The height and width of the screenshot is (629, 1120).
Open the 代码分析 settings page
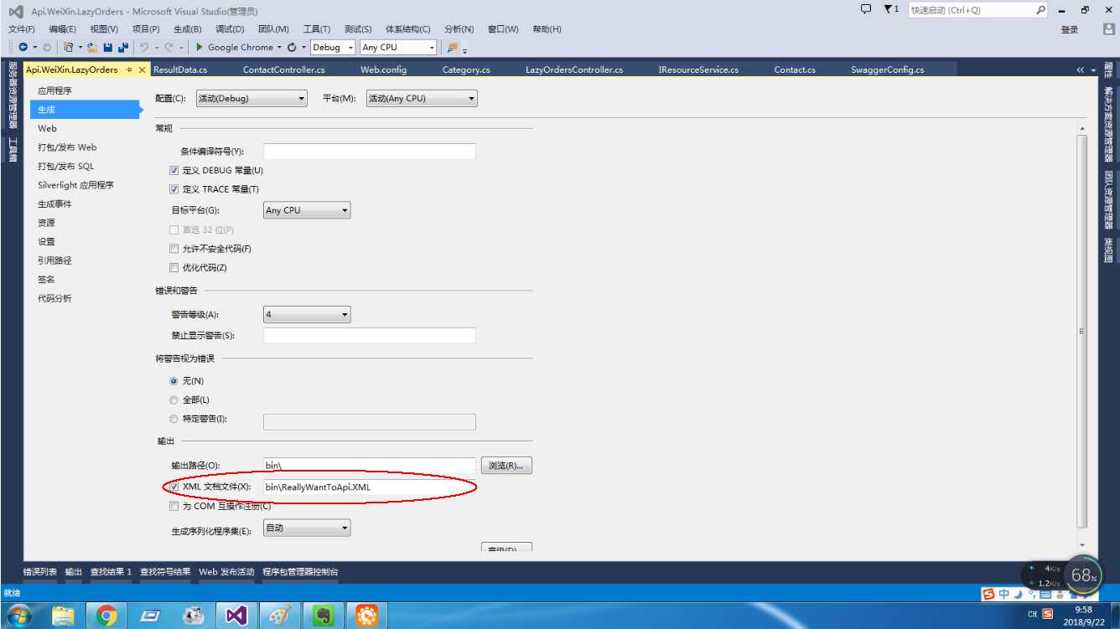54,298
